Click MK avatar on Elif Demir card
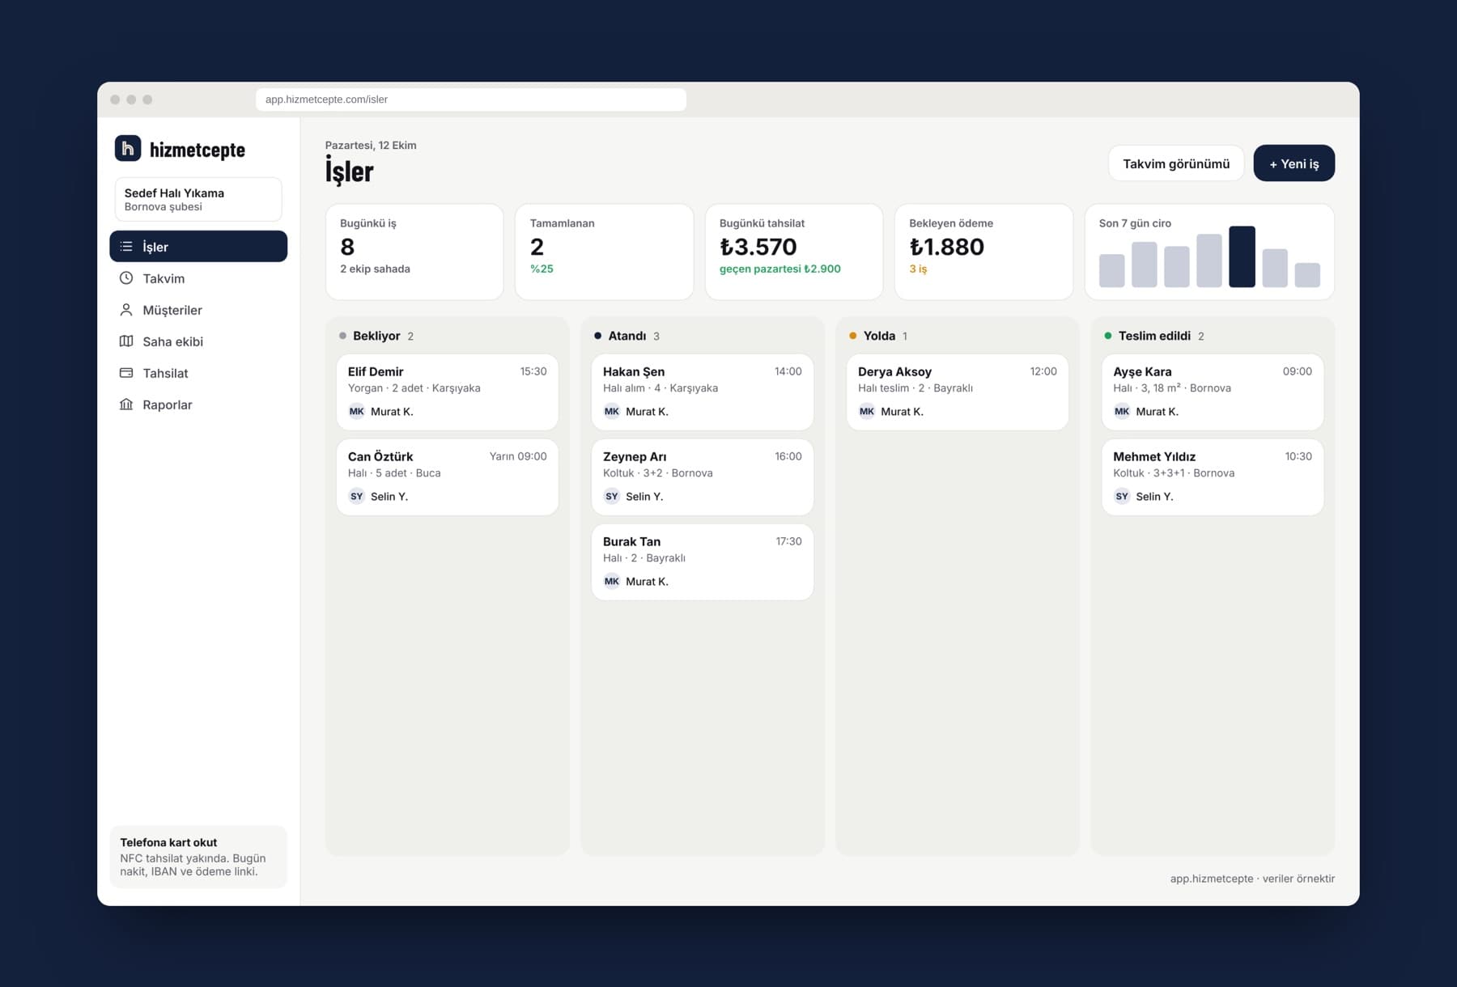 tap(357, 411)
